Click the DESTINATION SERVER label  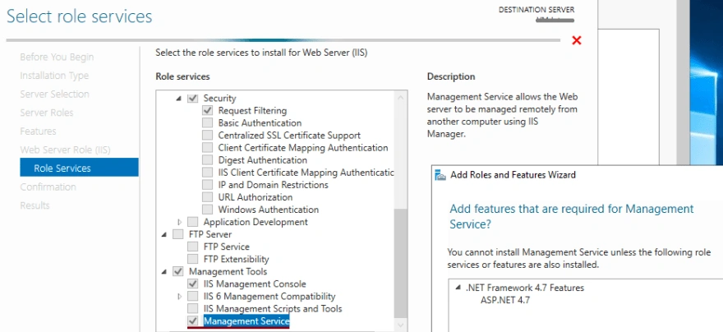click(536, 10)
